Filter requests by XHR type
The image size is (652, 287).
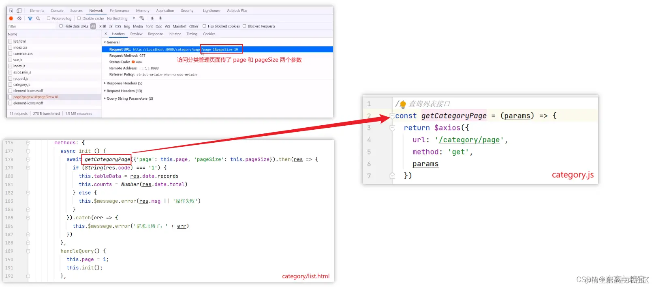103,26
